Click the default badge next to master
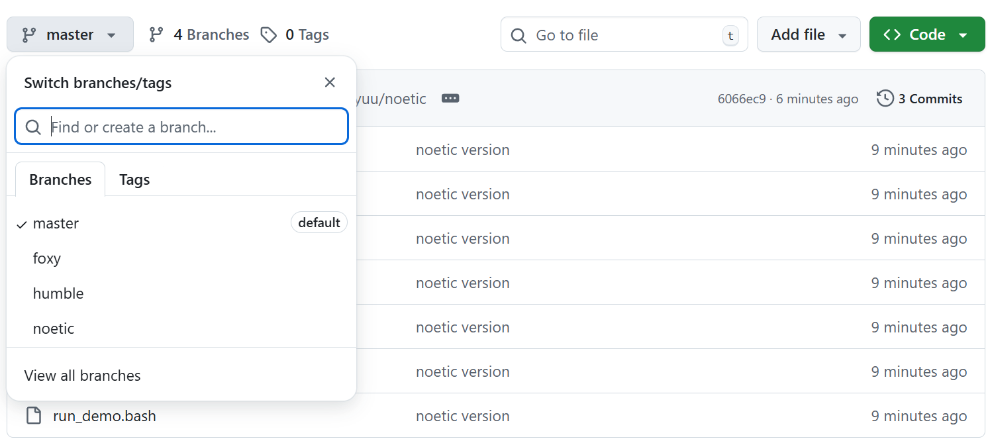This screenshot has width=988, height=447. coord(319,223)
